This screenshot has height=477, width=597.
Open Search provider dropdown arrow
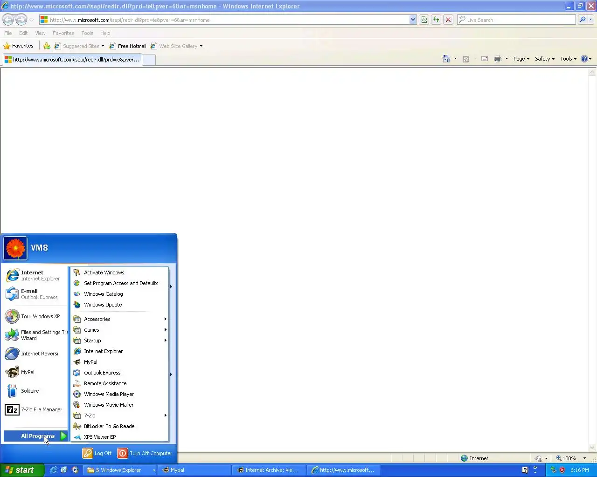pos(591,20)
